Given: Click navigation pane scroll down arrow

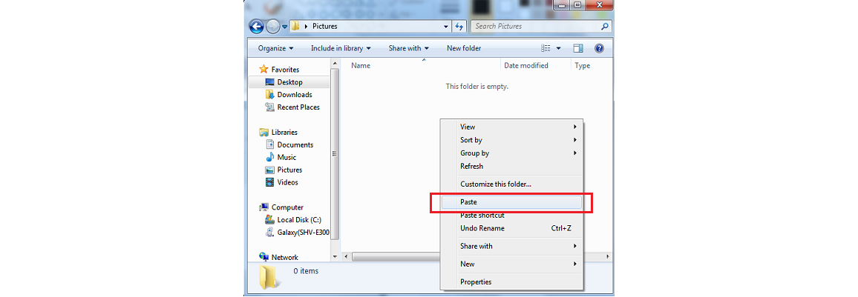Looking at the screenshot, I should (335, 256).
